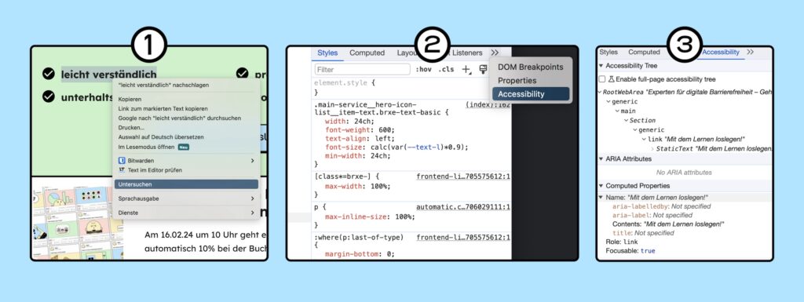Show more tabs chevron in panel 2
804x302 pixels.
[495, 53]
